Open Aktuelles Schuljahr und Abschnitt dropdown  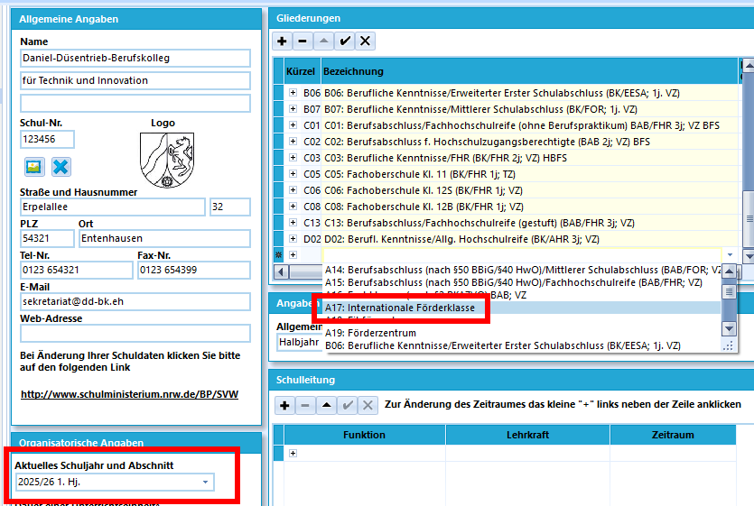pyautogui.click(x=205, y=482)
